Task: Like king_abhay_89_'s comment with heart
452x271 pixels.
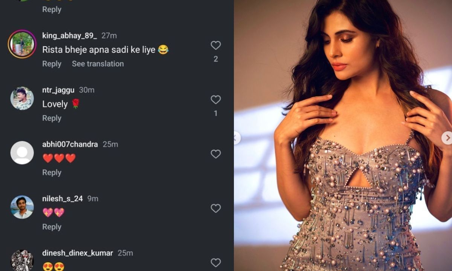Action: tap(215, 46)
